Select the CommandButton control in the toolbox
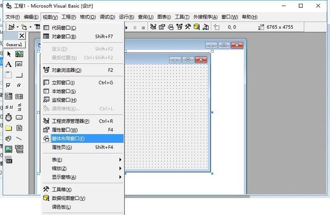This screenshot has width=330, height=215. [x=19, y=75]
